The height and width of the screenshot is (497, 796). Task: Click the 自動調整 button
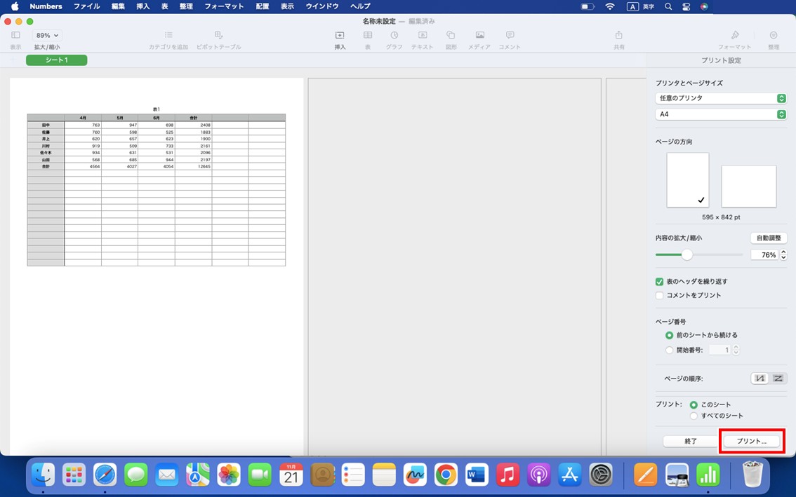pyautogui.click(x=769, y=238)
